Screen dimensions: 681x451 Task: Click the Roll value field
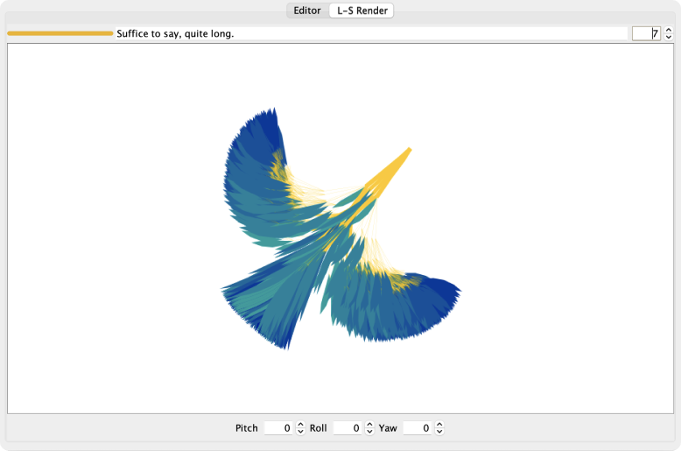pyautogui.click(x=348, y=428)
